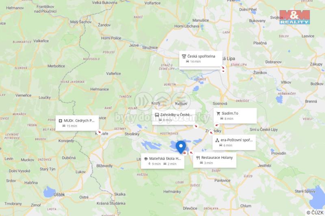Click the shopping cart icon by Sladim.To

(218, 113)
